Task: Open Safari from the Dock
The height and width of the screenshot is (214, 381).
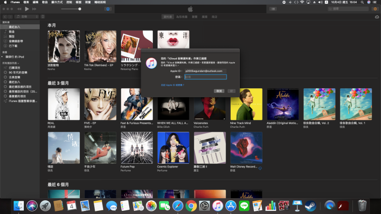Action: click(x=178, y=206)
